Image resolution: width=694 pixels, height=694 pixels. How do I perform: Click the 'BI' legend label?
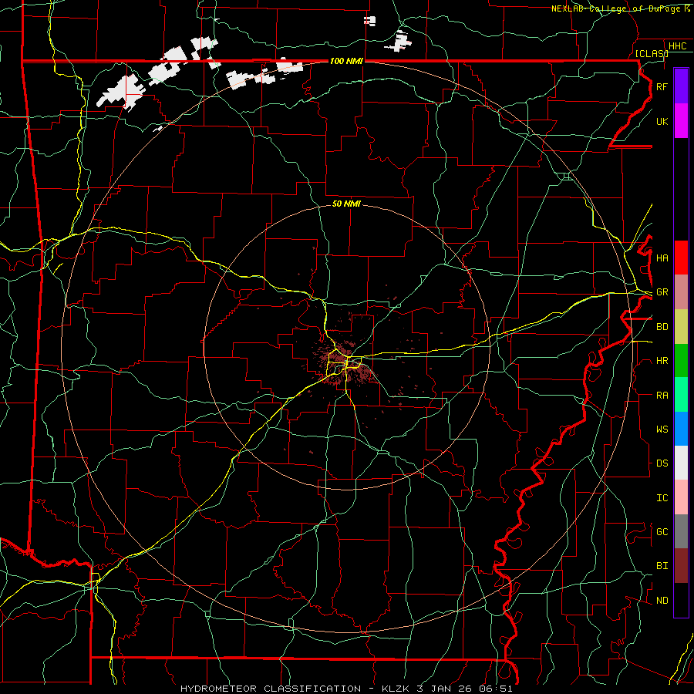[662, 566]
